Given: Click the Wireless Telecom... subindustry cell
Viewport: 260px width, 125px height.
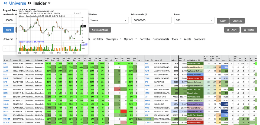Looking at the screenshot, I should [195, 119].
